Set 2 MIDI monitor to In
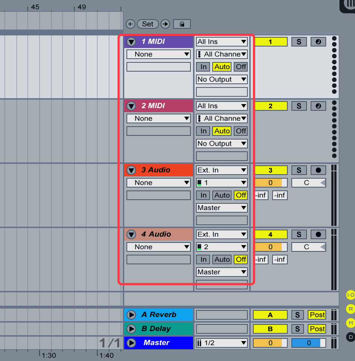This screenshot has width=355, height=361. point(203,131)
